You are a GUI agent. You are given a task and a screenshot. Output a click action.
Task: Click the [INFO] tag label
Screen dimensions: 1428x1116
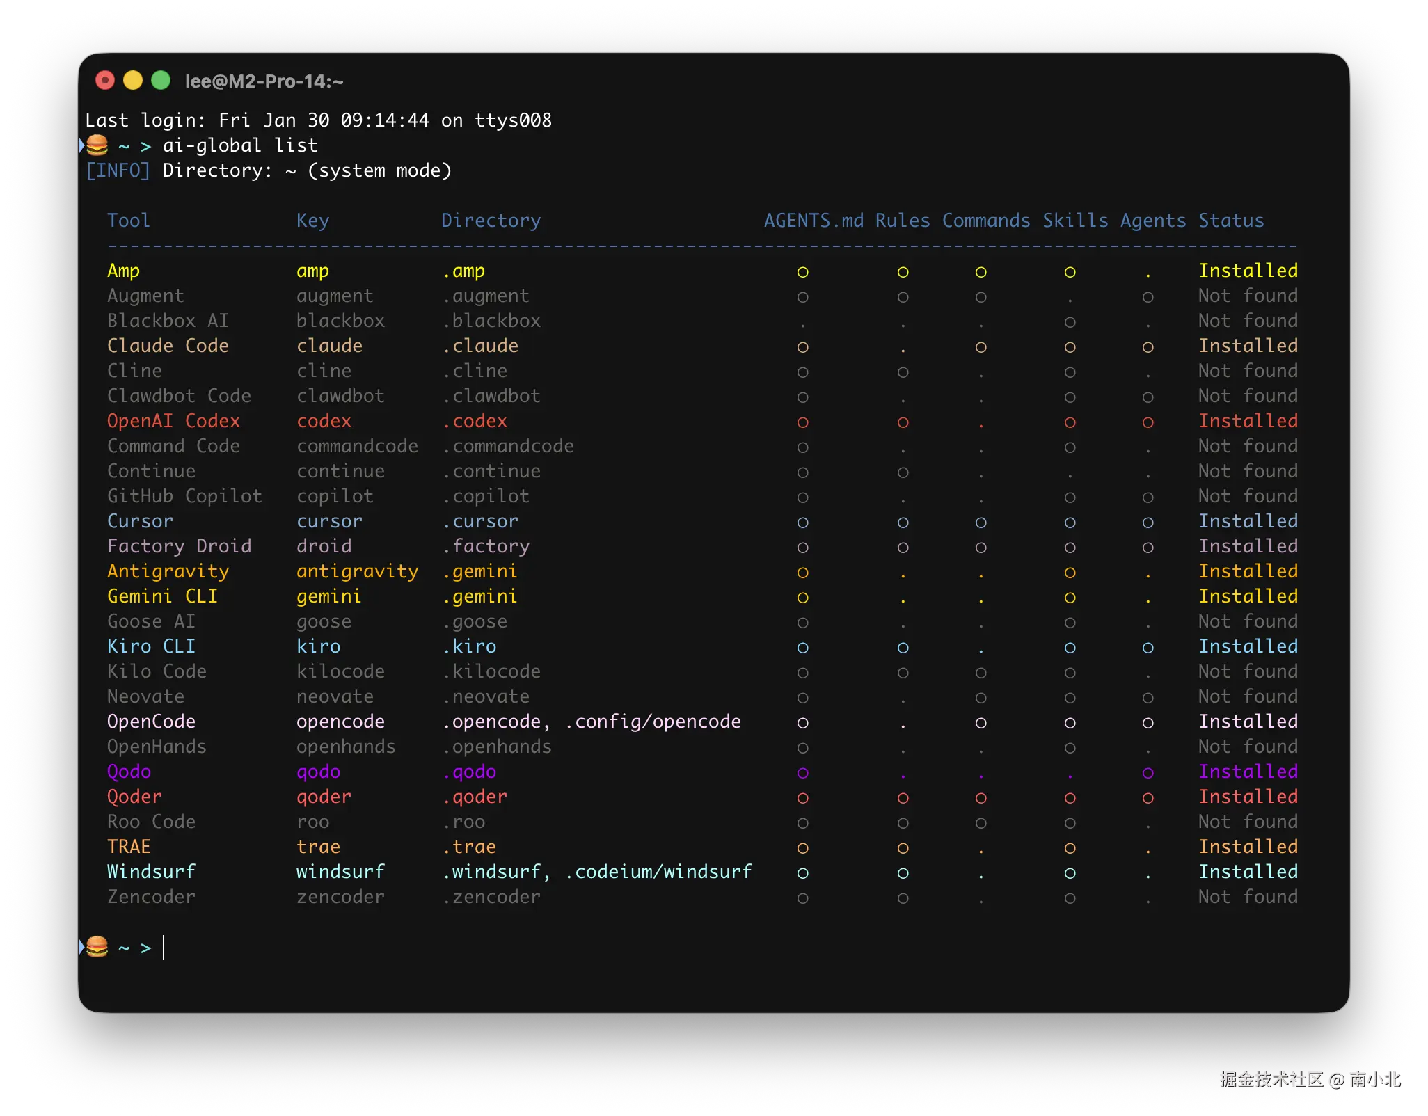pos(118,170)
